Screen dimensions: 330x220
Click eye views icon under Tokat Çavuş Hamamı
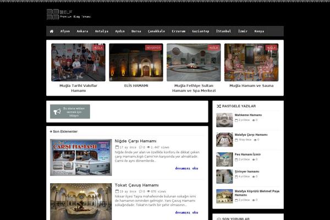[148, 191]
